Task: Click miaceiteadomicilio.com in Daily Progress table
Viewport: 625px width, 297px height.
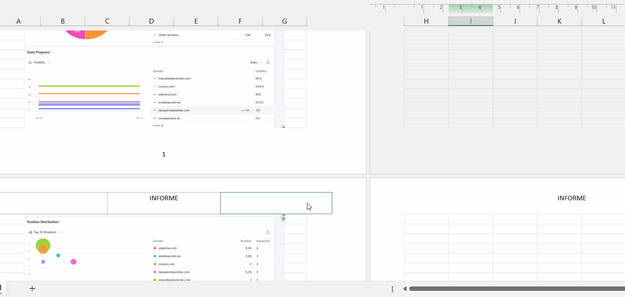Action: pos(174,79)
